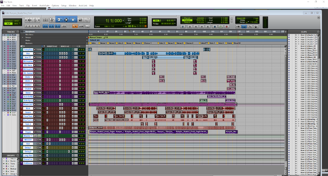Toggle Layered Editing icon
Viewport: 328px width, 176px height.
point(87,26)
